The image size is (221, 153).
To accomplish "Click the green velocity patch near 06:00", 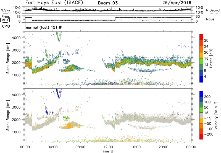I will point(66,117).
